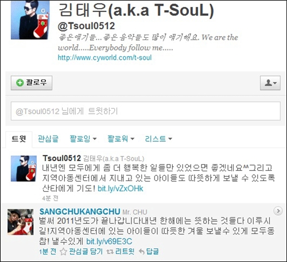Click the star favorite icon on Mr. CHU tweet

click(x=63, y=252)
